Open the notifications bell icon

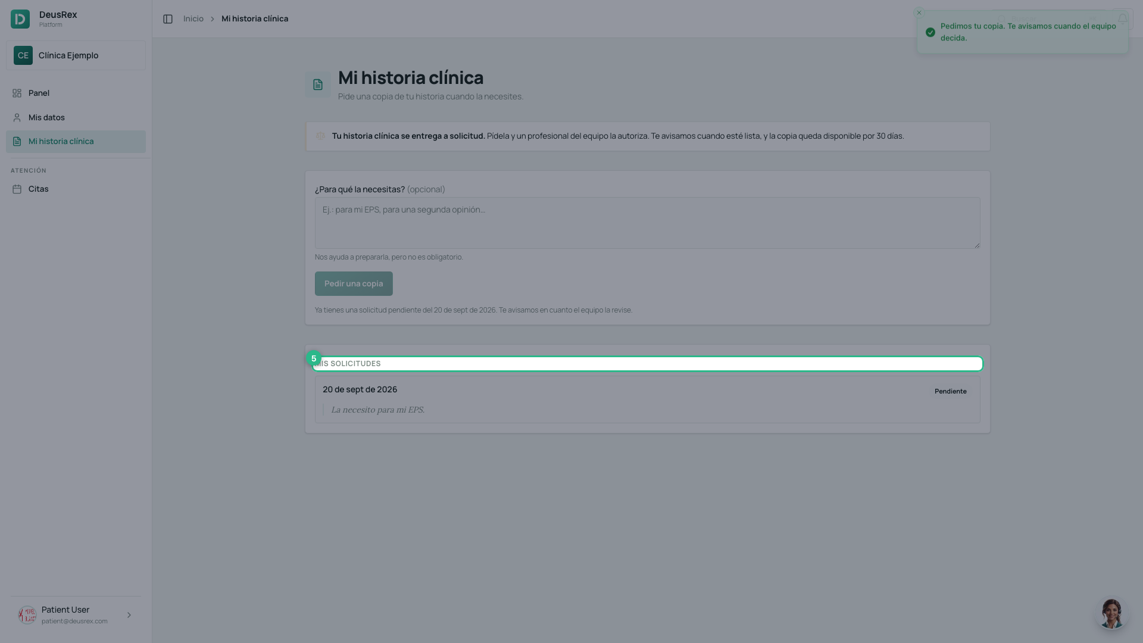click(1123, 19)
